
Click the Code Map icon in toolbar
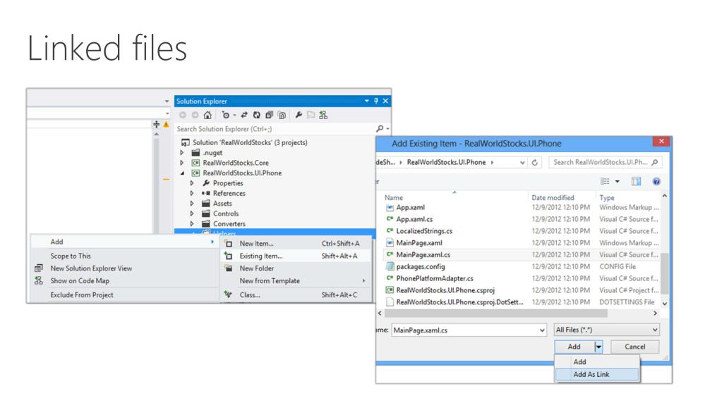pyautogui.click(x=323, y=115)
